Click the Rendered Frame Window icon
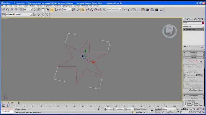Image resolution: width=206 pixels, height=115 pixels. pos(157,10)
